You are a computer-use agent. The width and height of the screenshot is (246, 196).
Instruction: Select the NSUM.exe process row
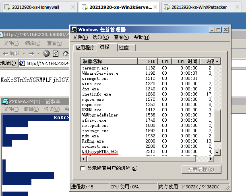pyautogui.click(x=147, y=110)
